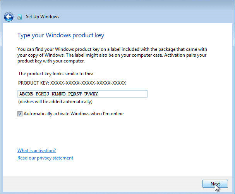Click the "Type your Windows product key" heading
Screen dimensions: 235x194
point(61,36)
